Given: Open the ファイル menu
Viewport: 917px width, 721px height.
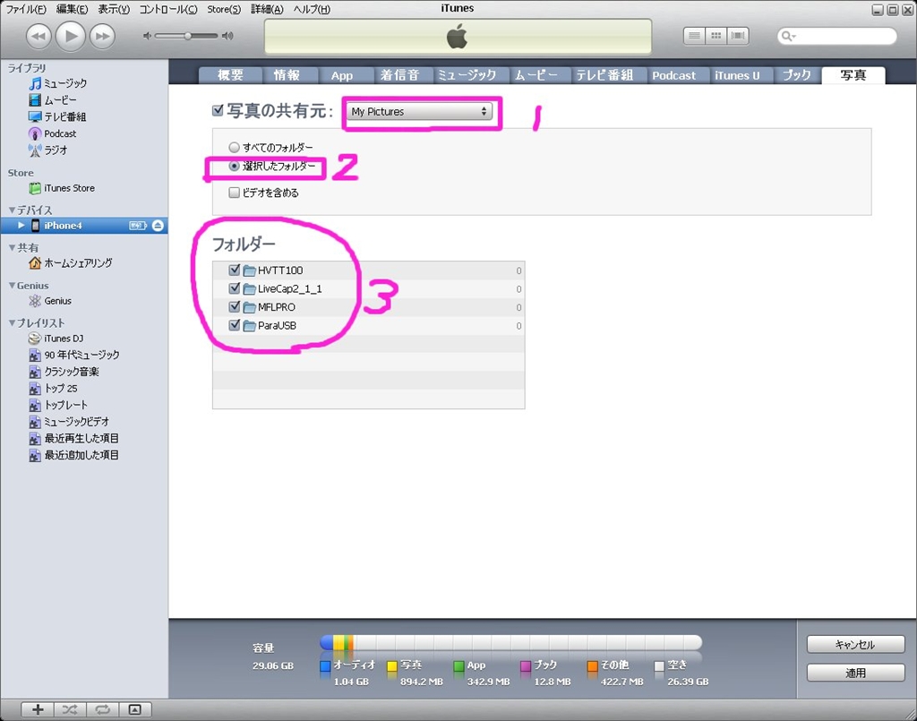Looking at the screenshot, I should click(x=26, y=9).
